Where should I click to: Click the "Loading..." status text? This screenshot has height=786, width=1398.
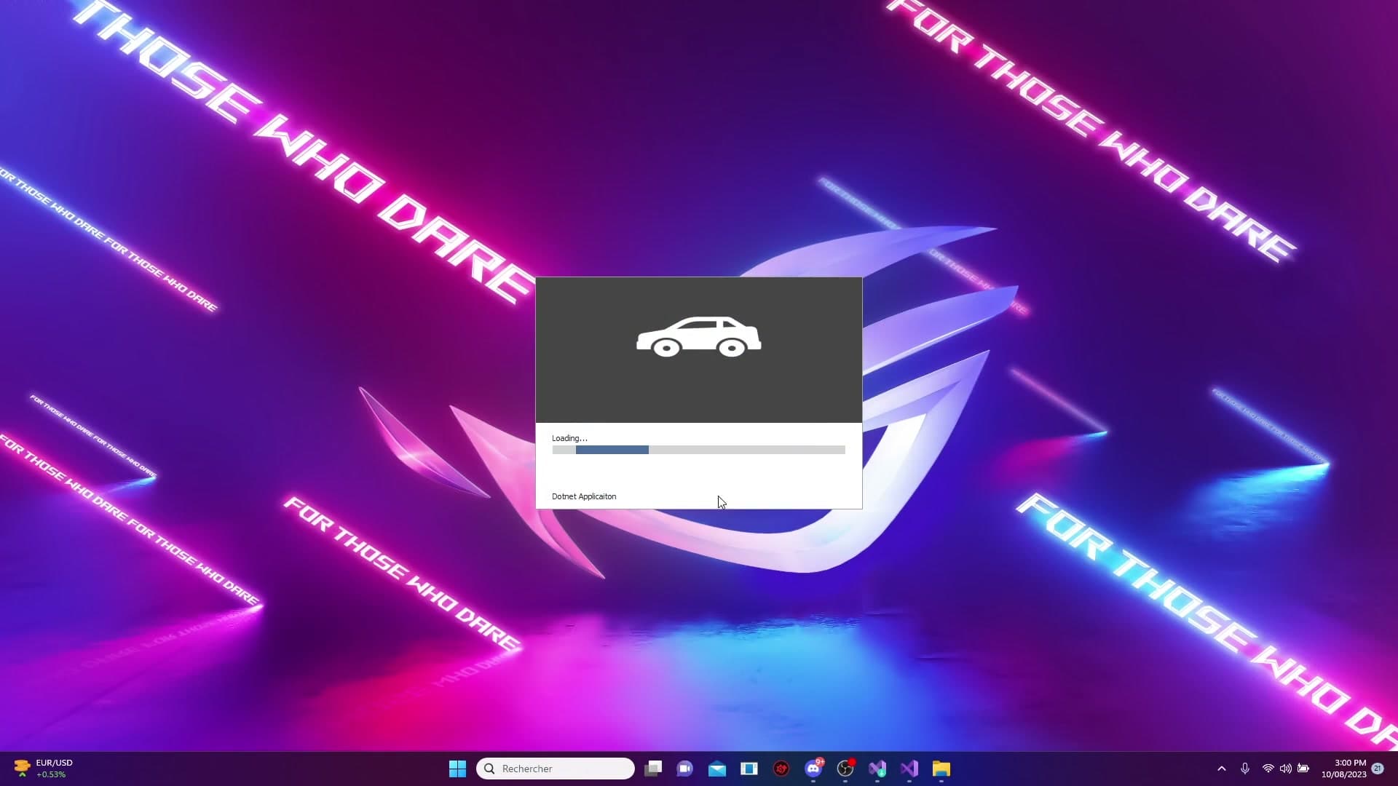click(x=569, y=438)
